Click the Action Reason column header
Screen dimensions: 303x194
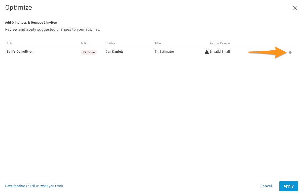220,43
